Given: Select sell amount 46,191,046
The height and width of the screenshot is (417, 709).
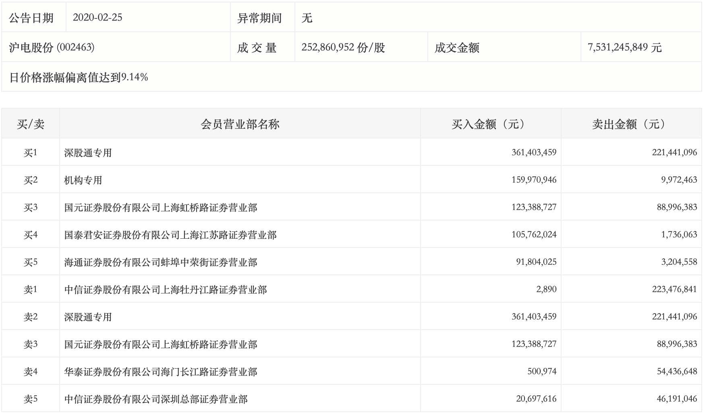Looking at the screenshot, I should pyautogui.click(x=677, y=398).
